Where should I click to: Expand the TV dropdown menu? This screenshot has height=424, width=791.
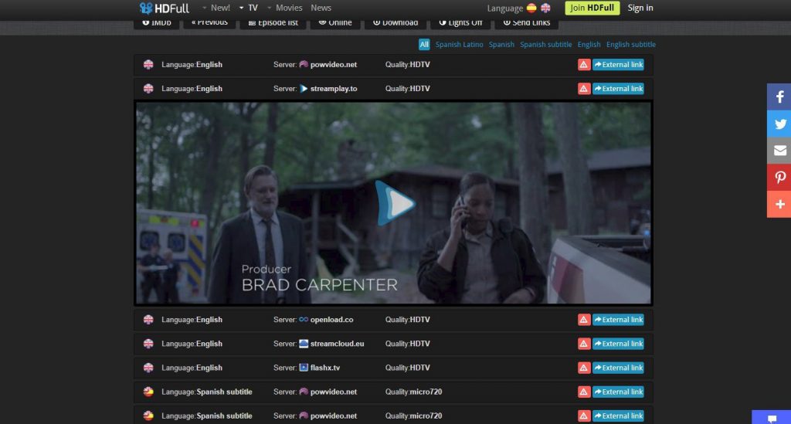coord(249,8)
